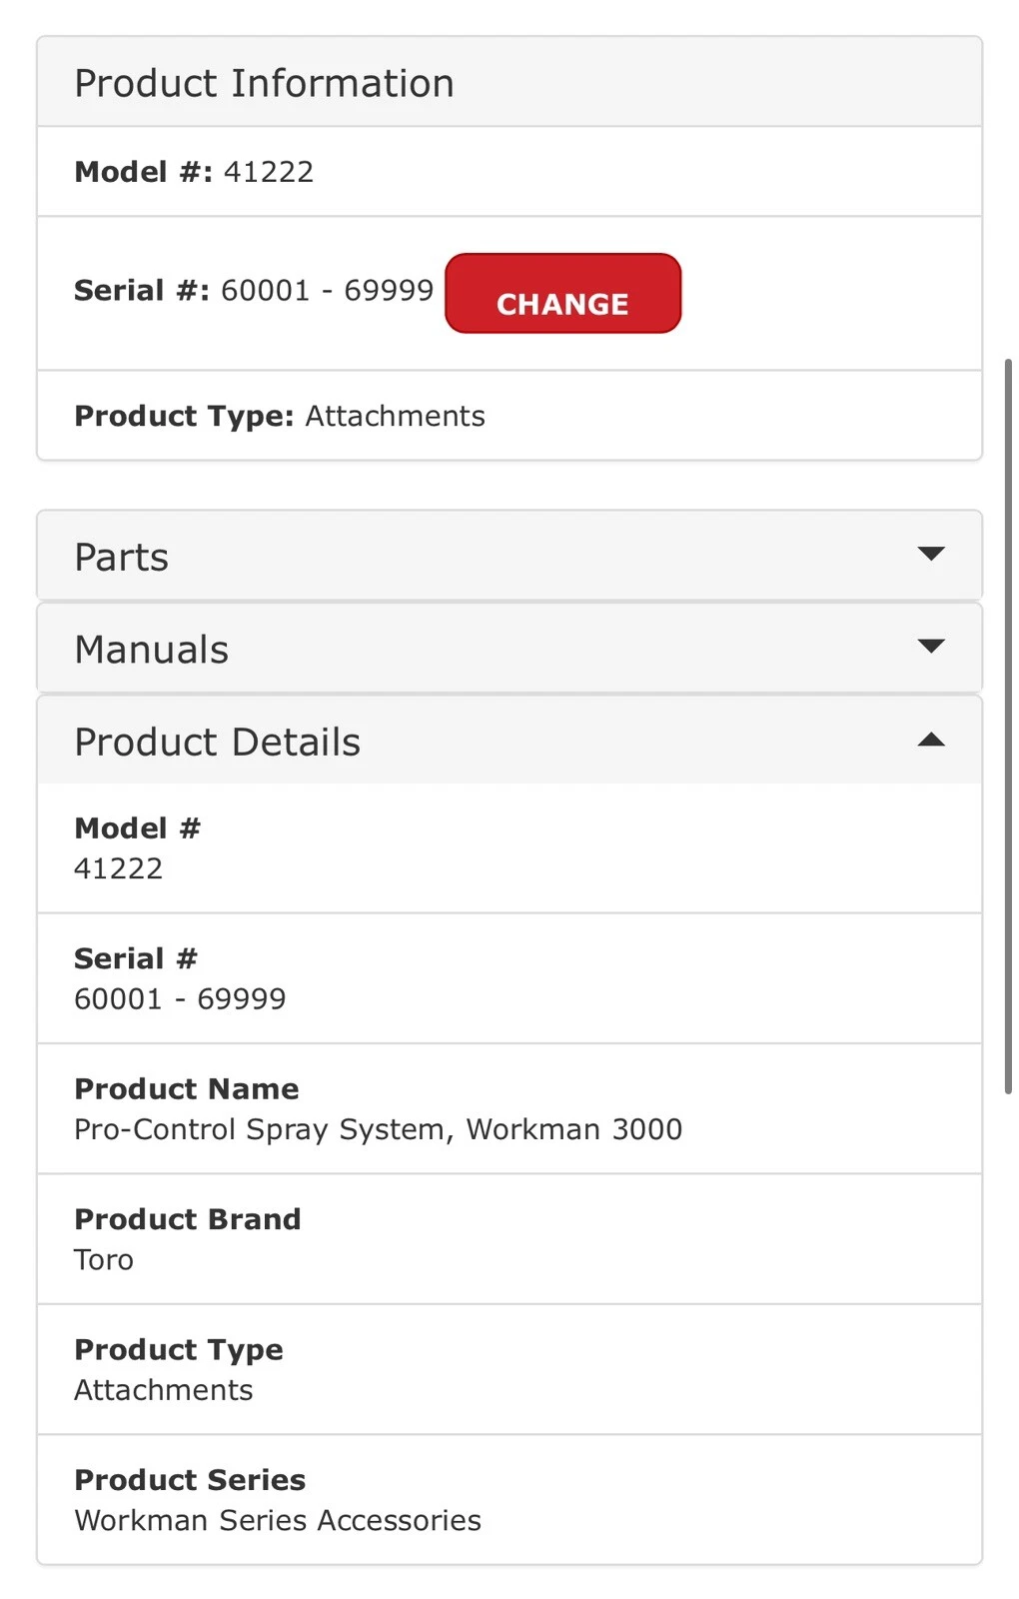The width and height of the screenshot is (1019, 1599).
Task: Click the Product Type: Attachments summary row
Action: click(x=280, y=416)
